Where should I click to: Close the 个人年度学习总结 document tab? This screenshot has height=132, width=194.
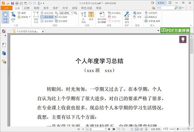coord(43,32)
